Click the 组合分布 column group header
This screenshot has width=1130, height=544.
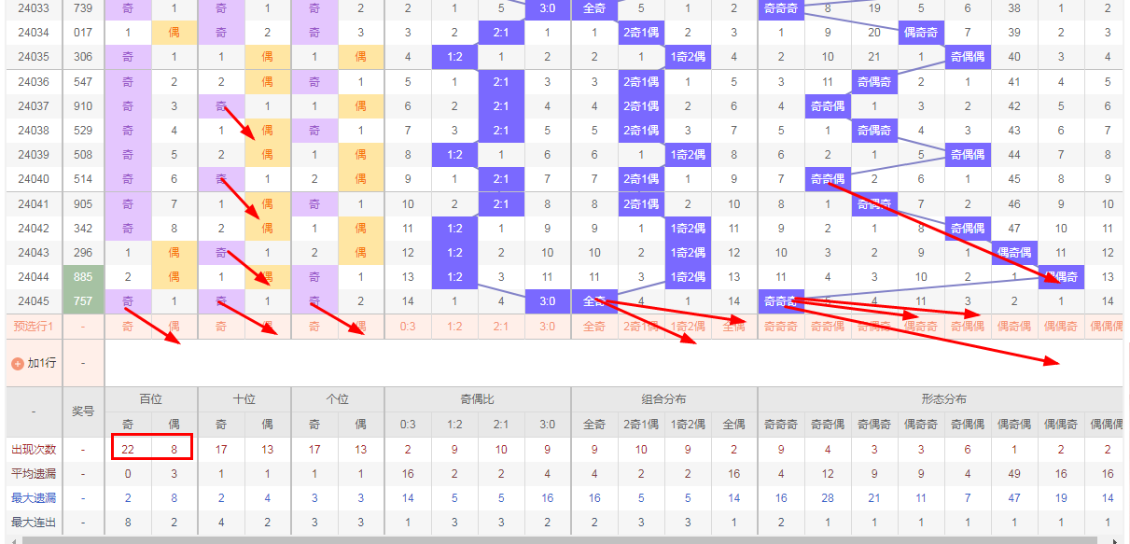(664, 399)
